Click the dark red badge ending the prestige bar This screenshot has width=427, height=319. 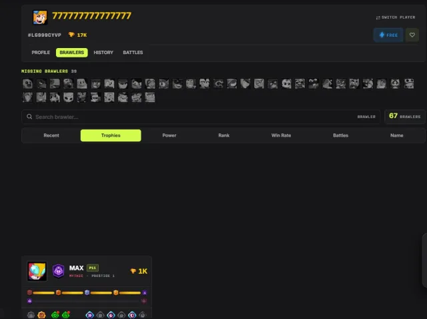(x=144, y=301)
